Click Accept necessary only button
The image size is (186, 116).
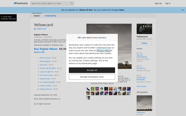pos(92,77)
